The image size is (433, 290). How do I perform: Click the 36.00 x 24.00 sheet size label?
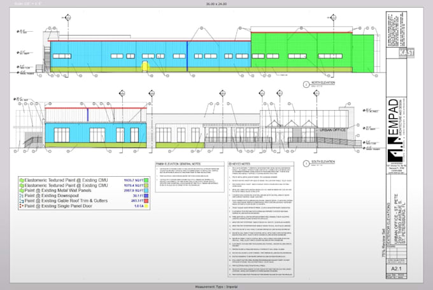(216, 4)
